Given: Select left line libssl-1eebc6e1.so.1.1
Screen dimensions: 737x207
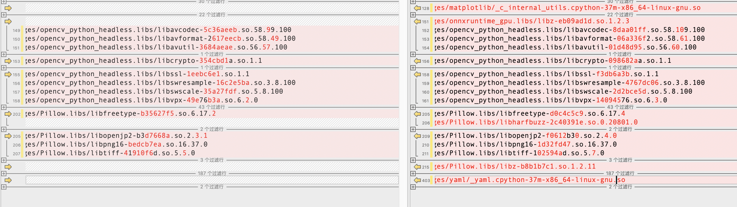Looking at the screenshot, I should 212,74.
